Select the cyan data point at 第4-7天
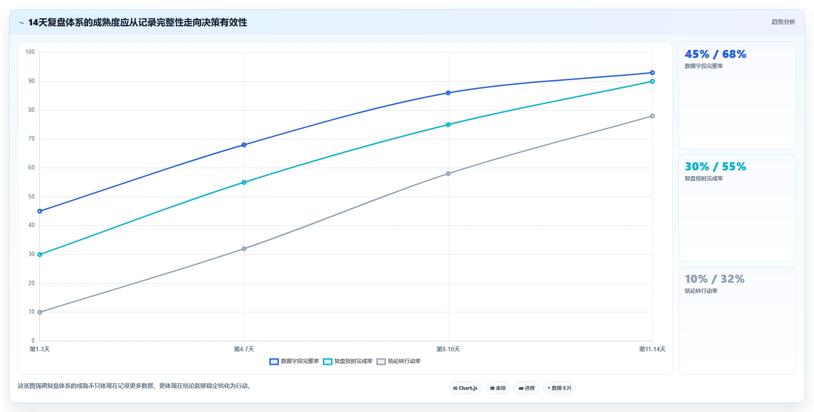 pyautogui.click(x=244, y=183)
